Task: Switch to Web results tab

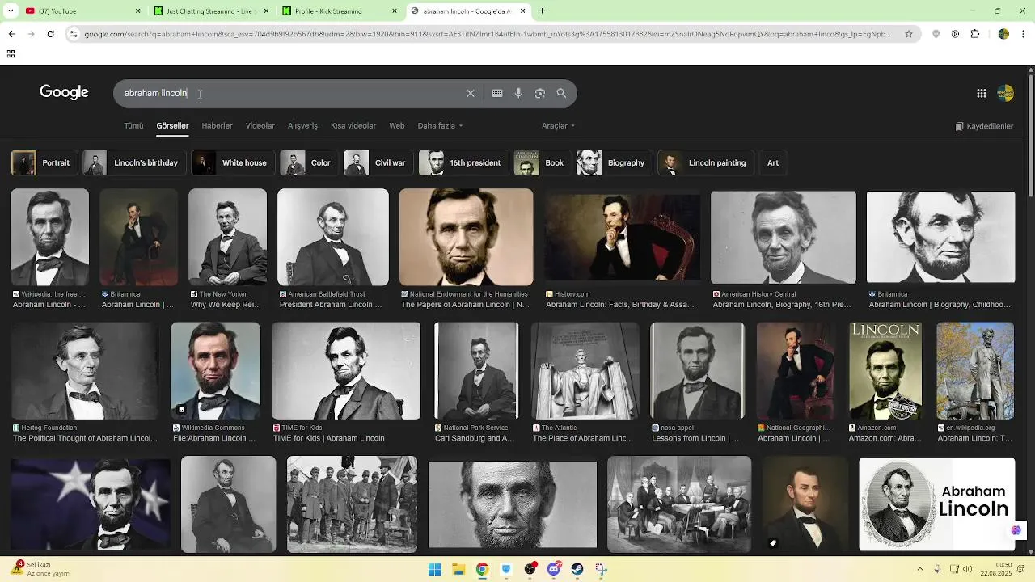Action: (x=397, y=126)
